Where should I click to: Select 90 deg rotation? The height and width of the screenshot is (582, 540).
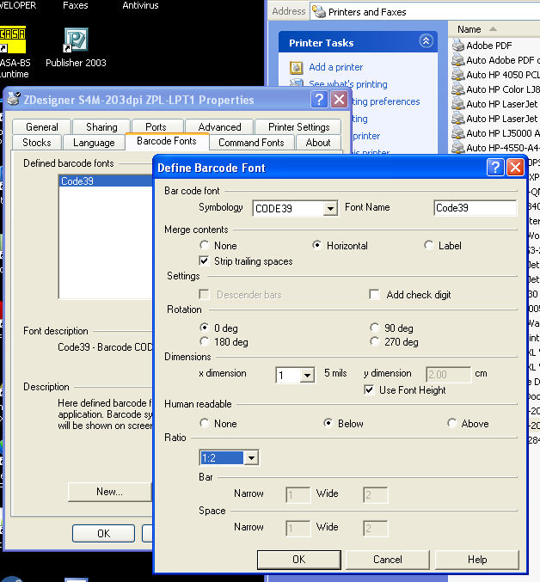(x=374, y=328)
